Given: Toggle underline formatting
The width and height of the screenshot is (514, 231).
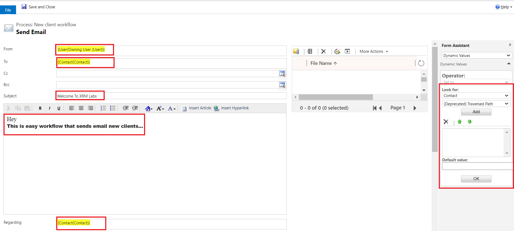Looking at the screenshot, I should click(59, 108).
